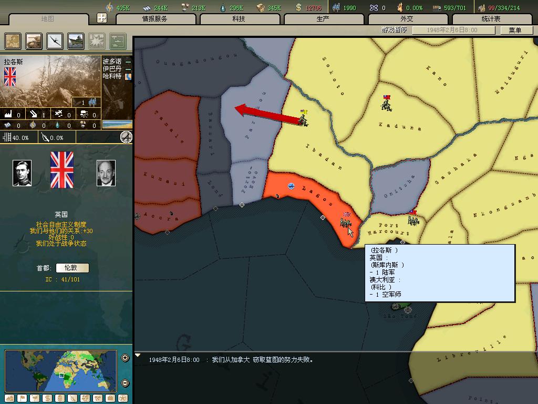Click the 伦敦 capital button
The width and height of the screenshot is (538, 404).
(73, 268)
